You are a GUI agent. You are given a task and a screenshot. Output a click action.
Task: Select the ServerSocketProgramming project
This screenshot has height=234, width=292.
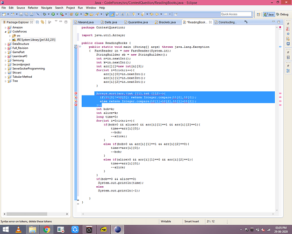click(x=28, y=68)
